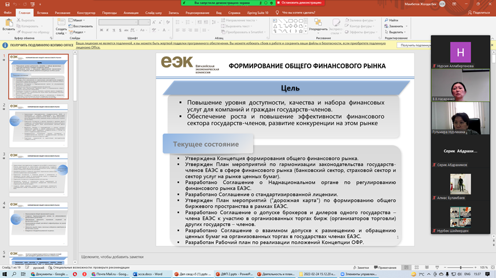This screenshot has height=278, width=496.
Task: Select the oval shape in shapes gallery
Action: (x=295, y=21)
